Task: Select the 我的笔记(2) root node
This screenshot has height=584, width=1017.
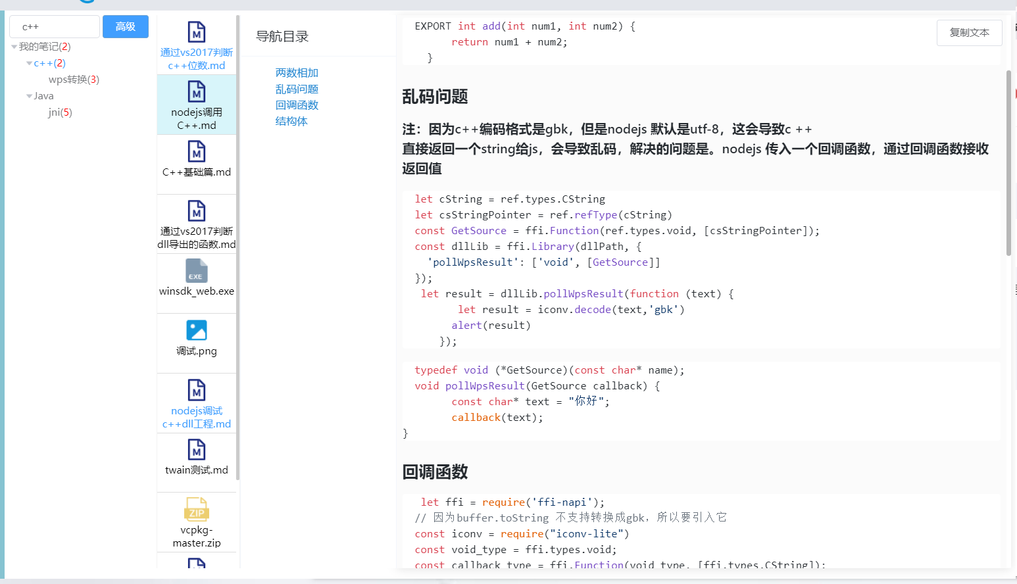Action: point(45,47)
